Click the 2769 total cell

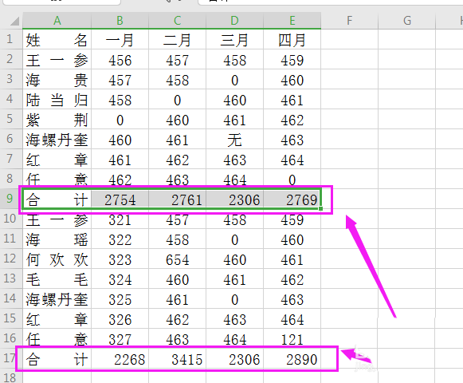tap(292, 199)
